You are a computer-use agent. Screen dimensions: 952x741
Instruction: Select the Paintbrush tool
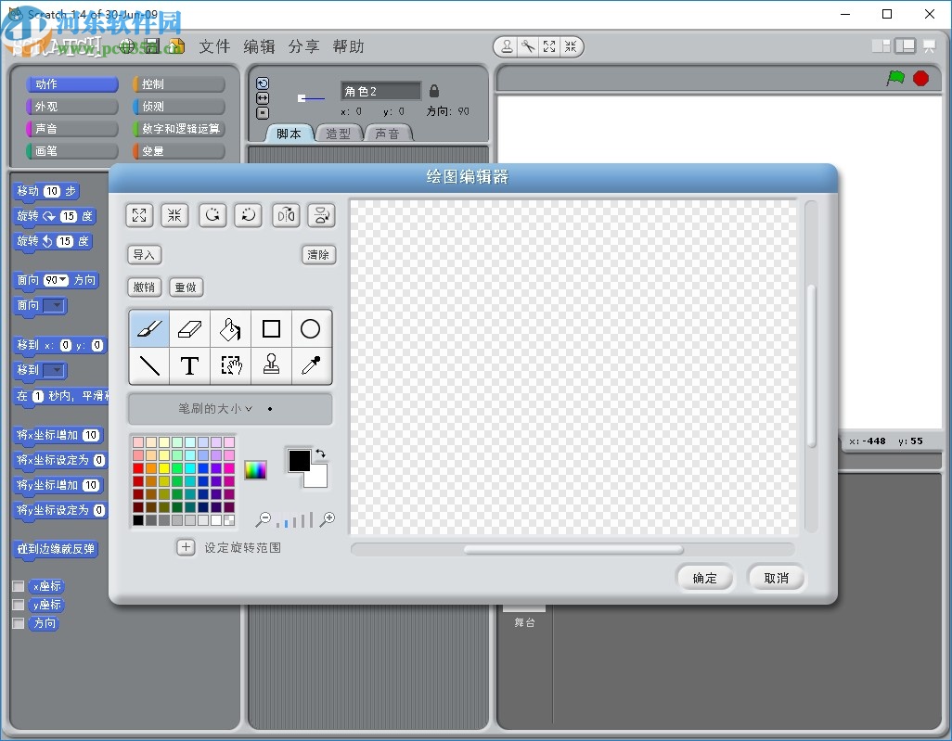coord(148,327)
